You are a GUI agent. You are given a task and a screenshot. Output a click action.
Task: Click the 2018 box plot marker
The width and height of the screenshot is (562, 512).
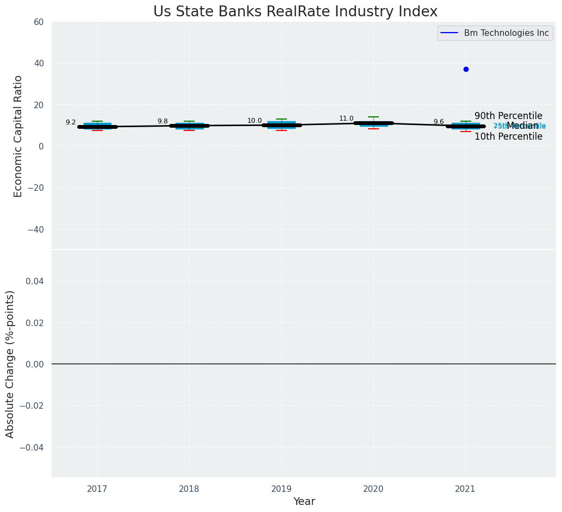point(189,126)
